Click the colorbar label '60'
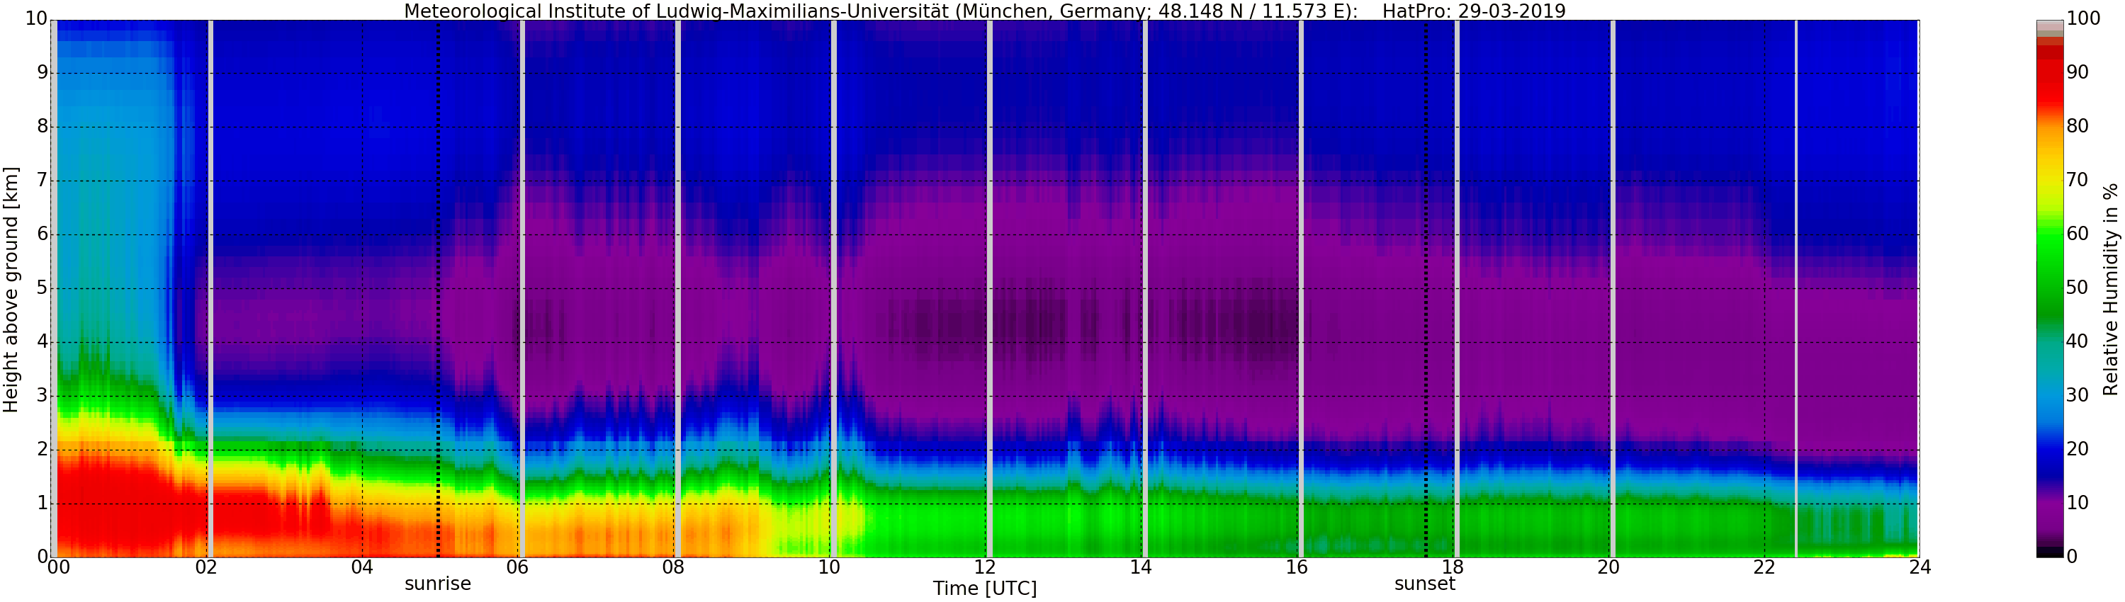Image resolution: width=2125 pixels, height=602 pixels. point(2078,234)
